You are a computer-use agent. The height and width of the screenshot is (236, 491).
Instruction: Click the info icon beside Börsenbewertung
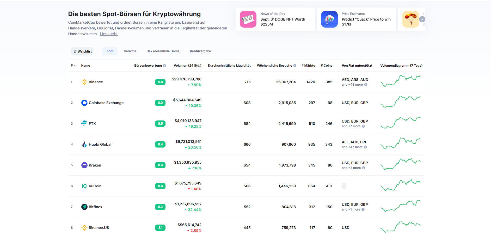pos(164,66)
